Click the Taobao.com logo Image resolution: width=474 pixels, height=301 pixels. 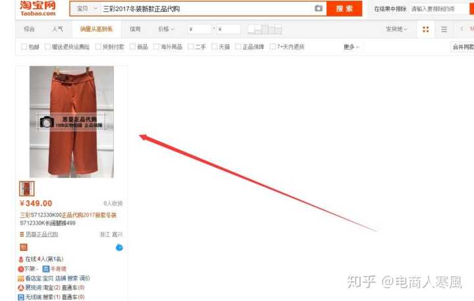point(38,9)
